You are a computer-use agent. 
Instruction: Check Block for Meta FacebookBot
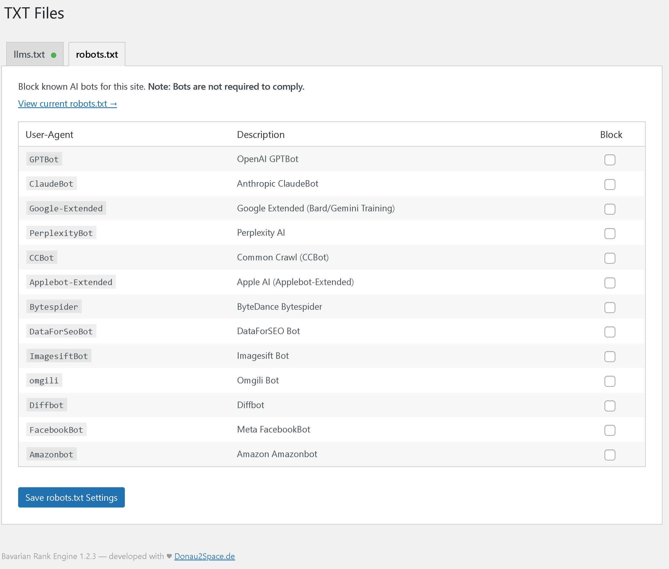[610, 430]
